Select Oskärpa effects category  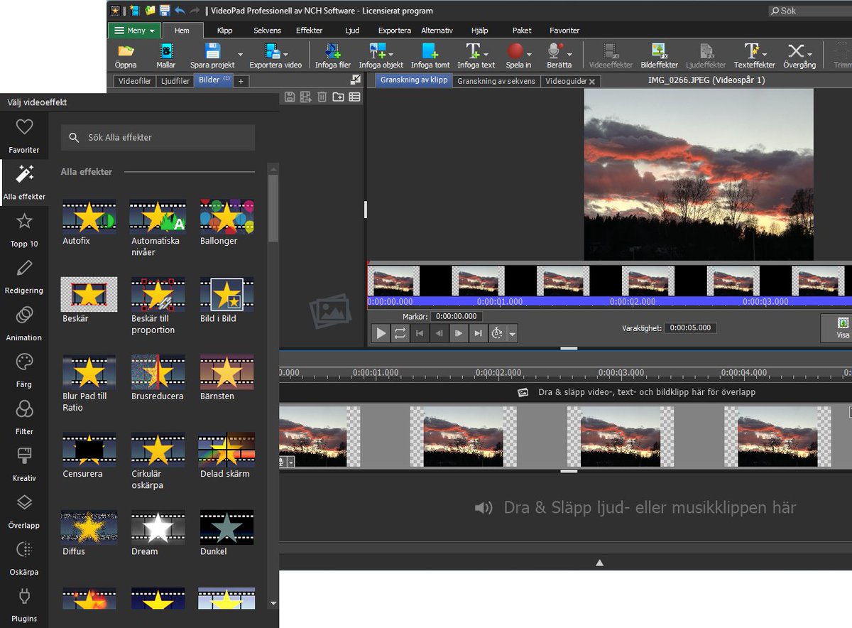(x=24, y=558)
